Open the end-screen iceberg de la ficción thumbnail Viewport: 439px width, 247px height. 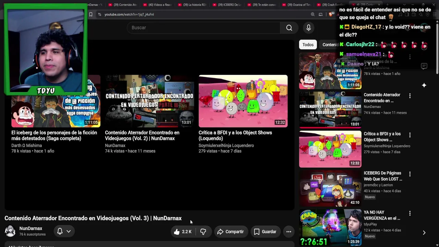(56, 101)
